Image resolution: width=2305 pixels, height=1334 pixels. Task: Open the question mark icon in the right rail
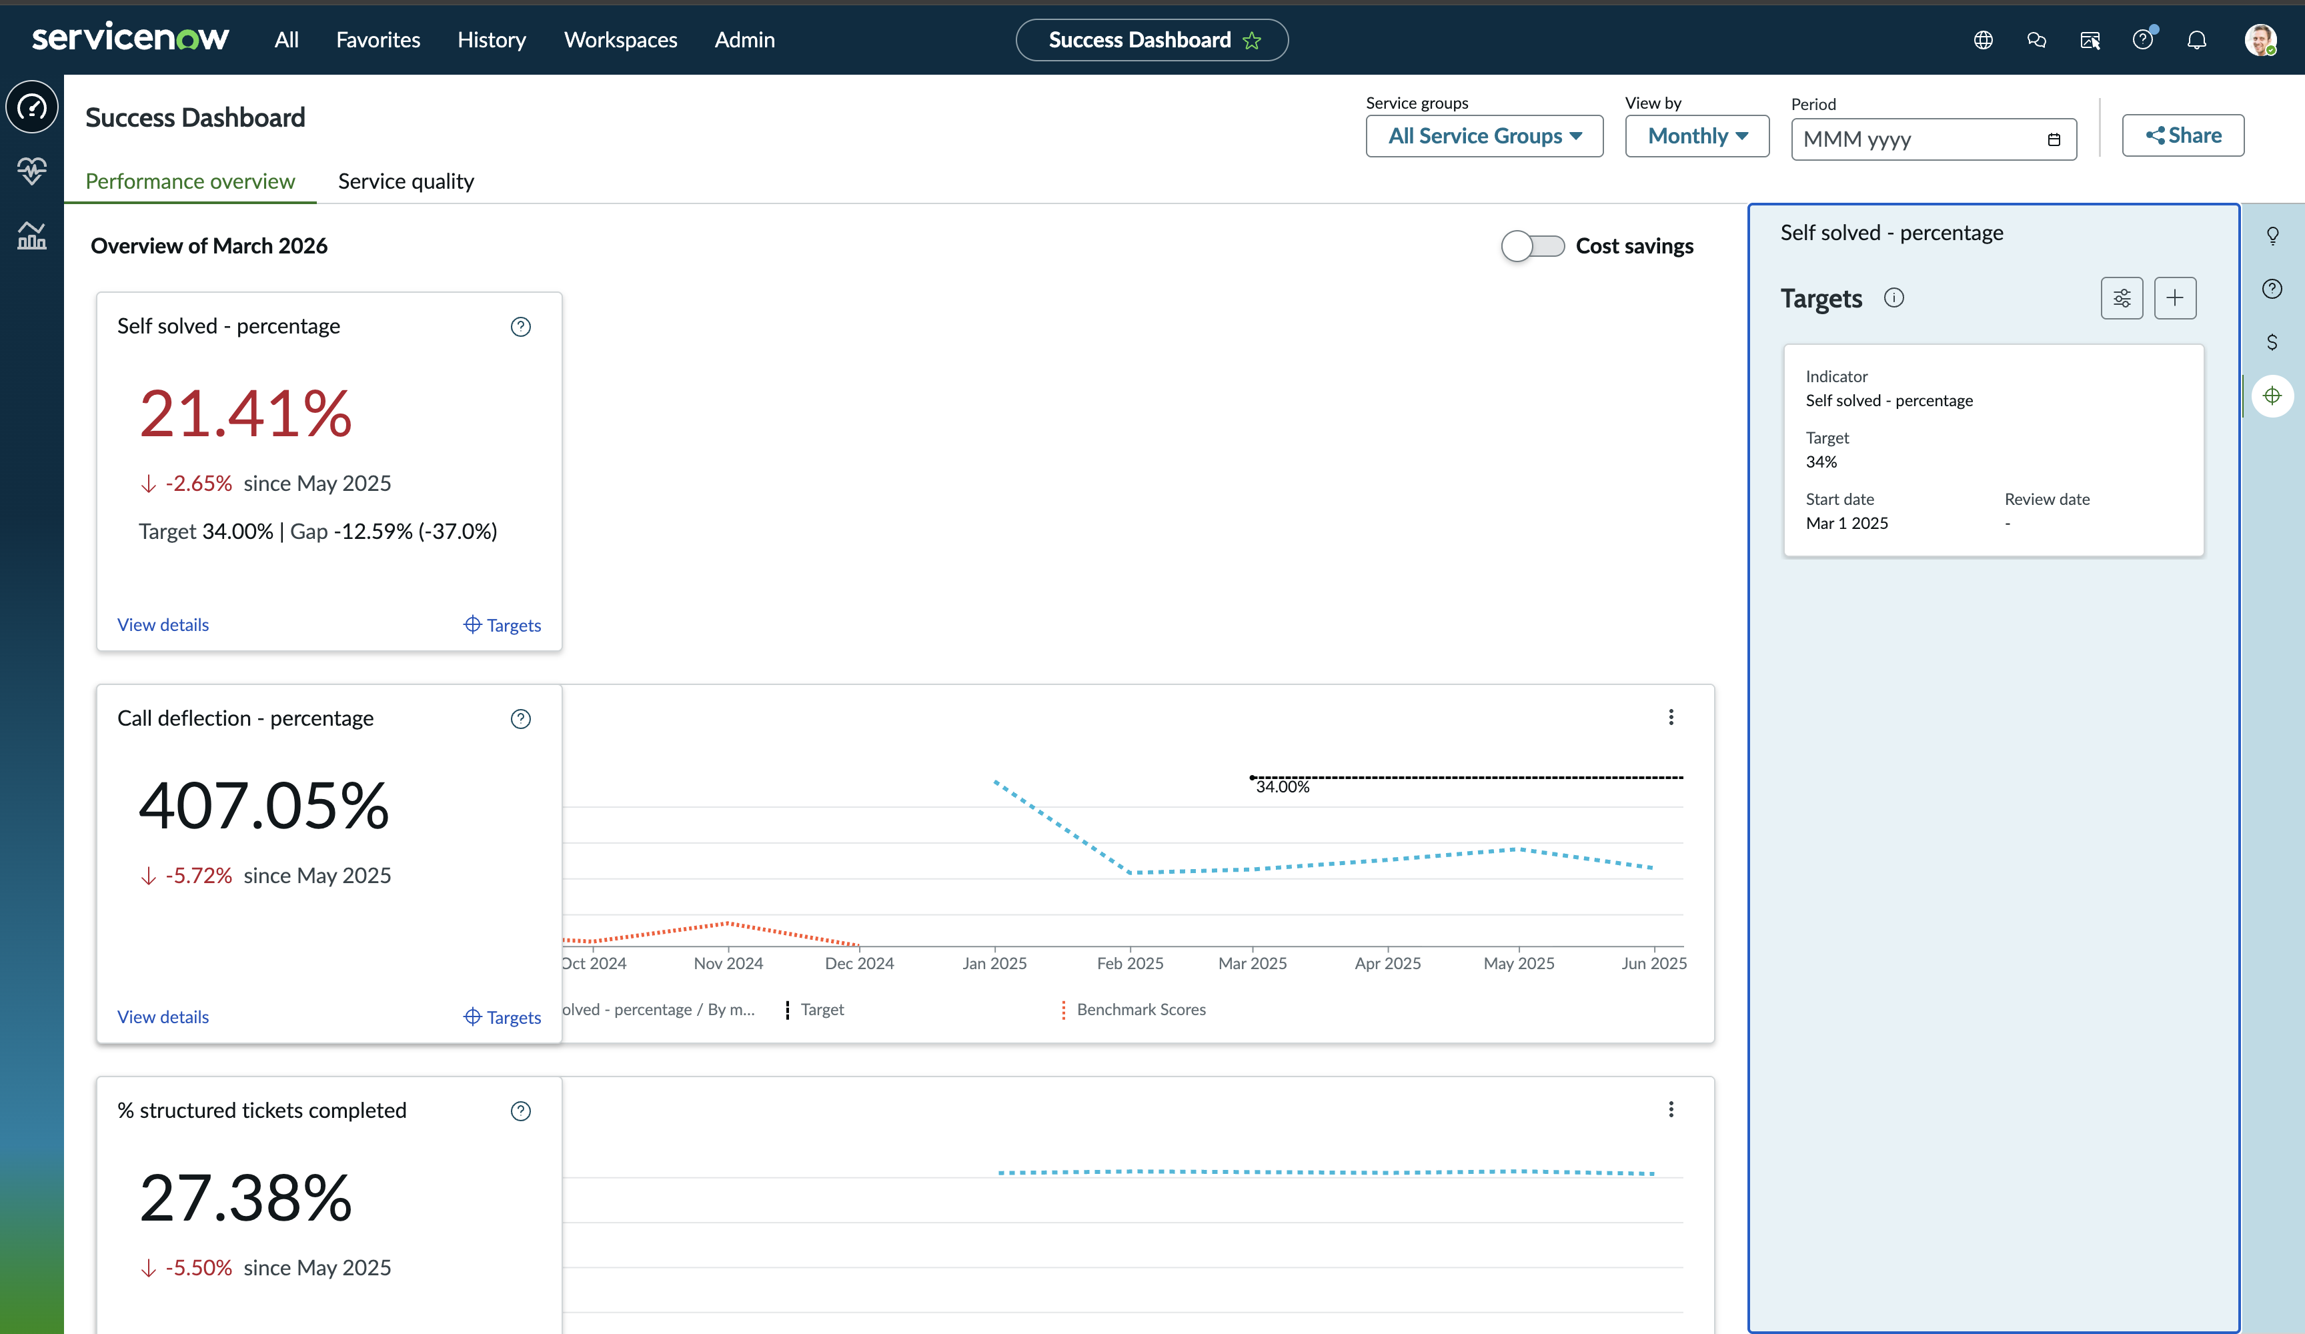2273,289
